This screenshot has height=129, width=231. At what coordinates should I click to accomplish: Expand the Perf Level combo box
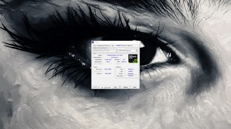point(132,51)
